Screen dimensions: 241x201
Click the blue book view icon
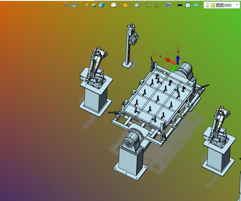74,5
